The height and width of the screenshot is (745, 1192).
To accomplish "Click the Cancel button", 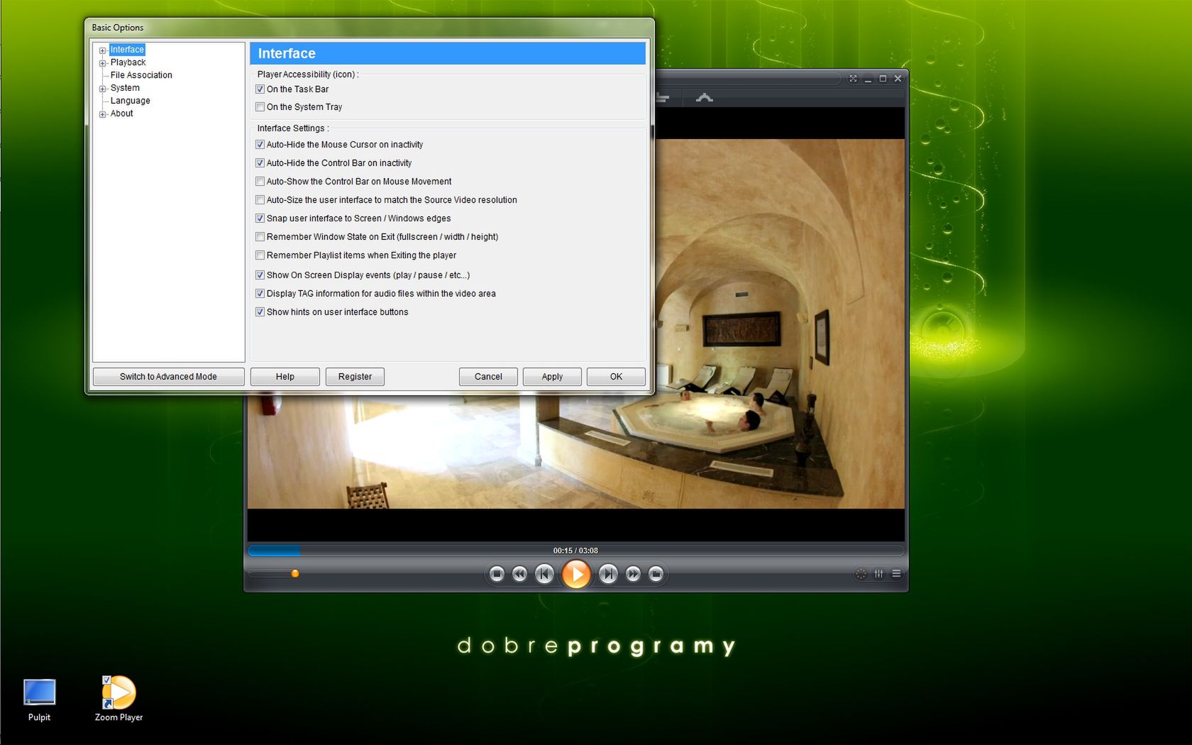I will pos(488,377).
